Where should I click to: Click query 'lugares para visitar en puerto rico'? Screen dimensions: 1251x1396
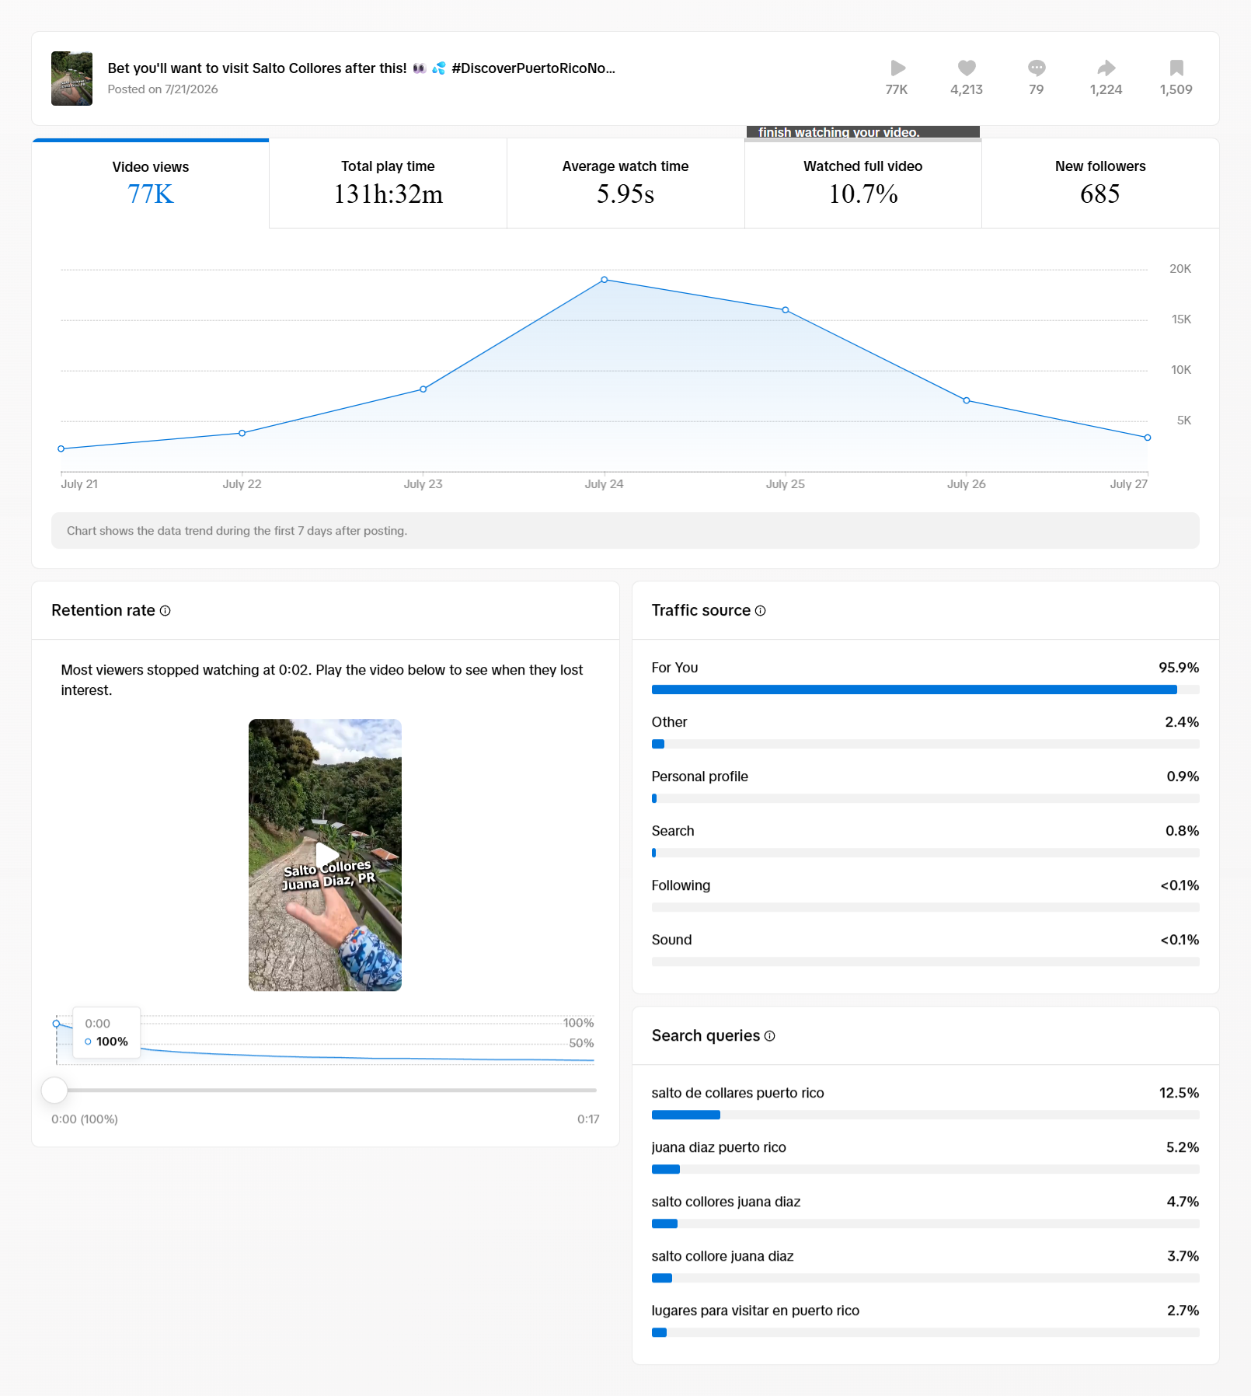pyautogui.click(x=755, y=1310)
